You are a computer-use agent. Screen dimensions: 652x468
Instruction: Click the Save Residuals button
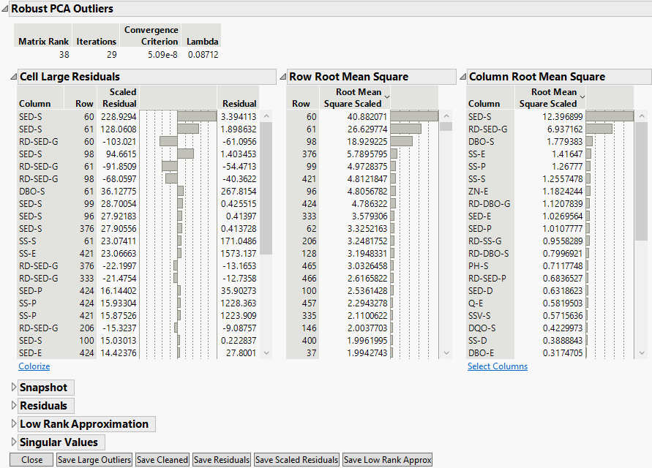click(221, 459)
